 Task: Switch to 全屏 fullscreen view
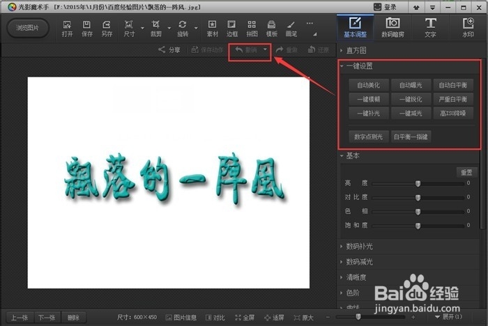pos(245,317)
